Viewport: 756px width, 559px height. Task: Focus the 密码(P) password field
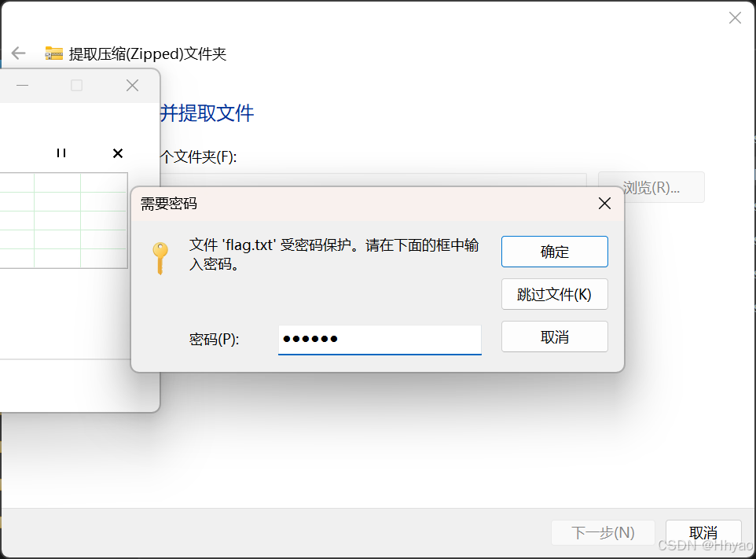click(x=380, y=340)
